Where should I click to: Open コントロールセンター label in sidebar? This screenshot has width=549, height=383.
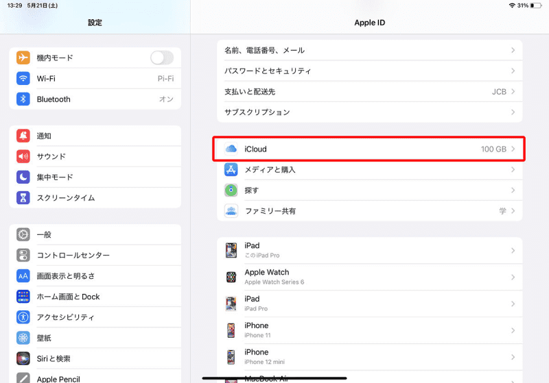pos(73,256)
